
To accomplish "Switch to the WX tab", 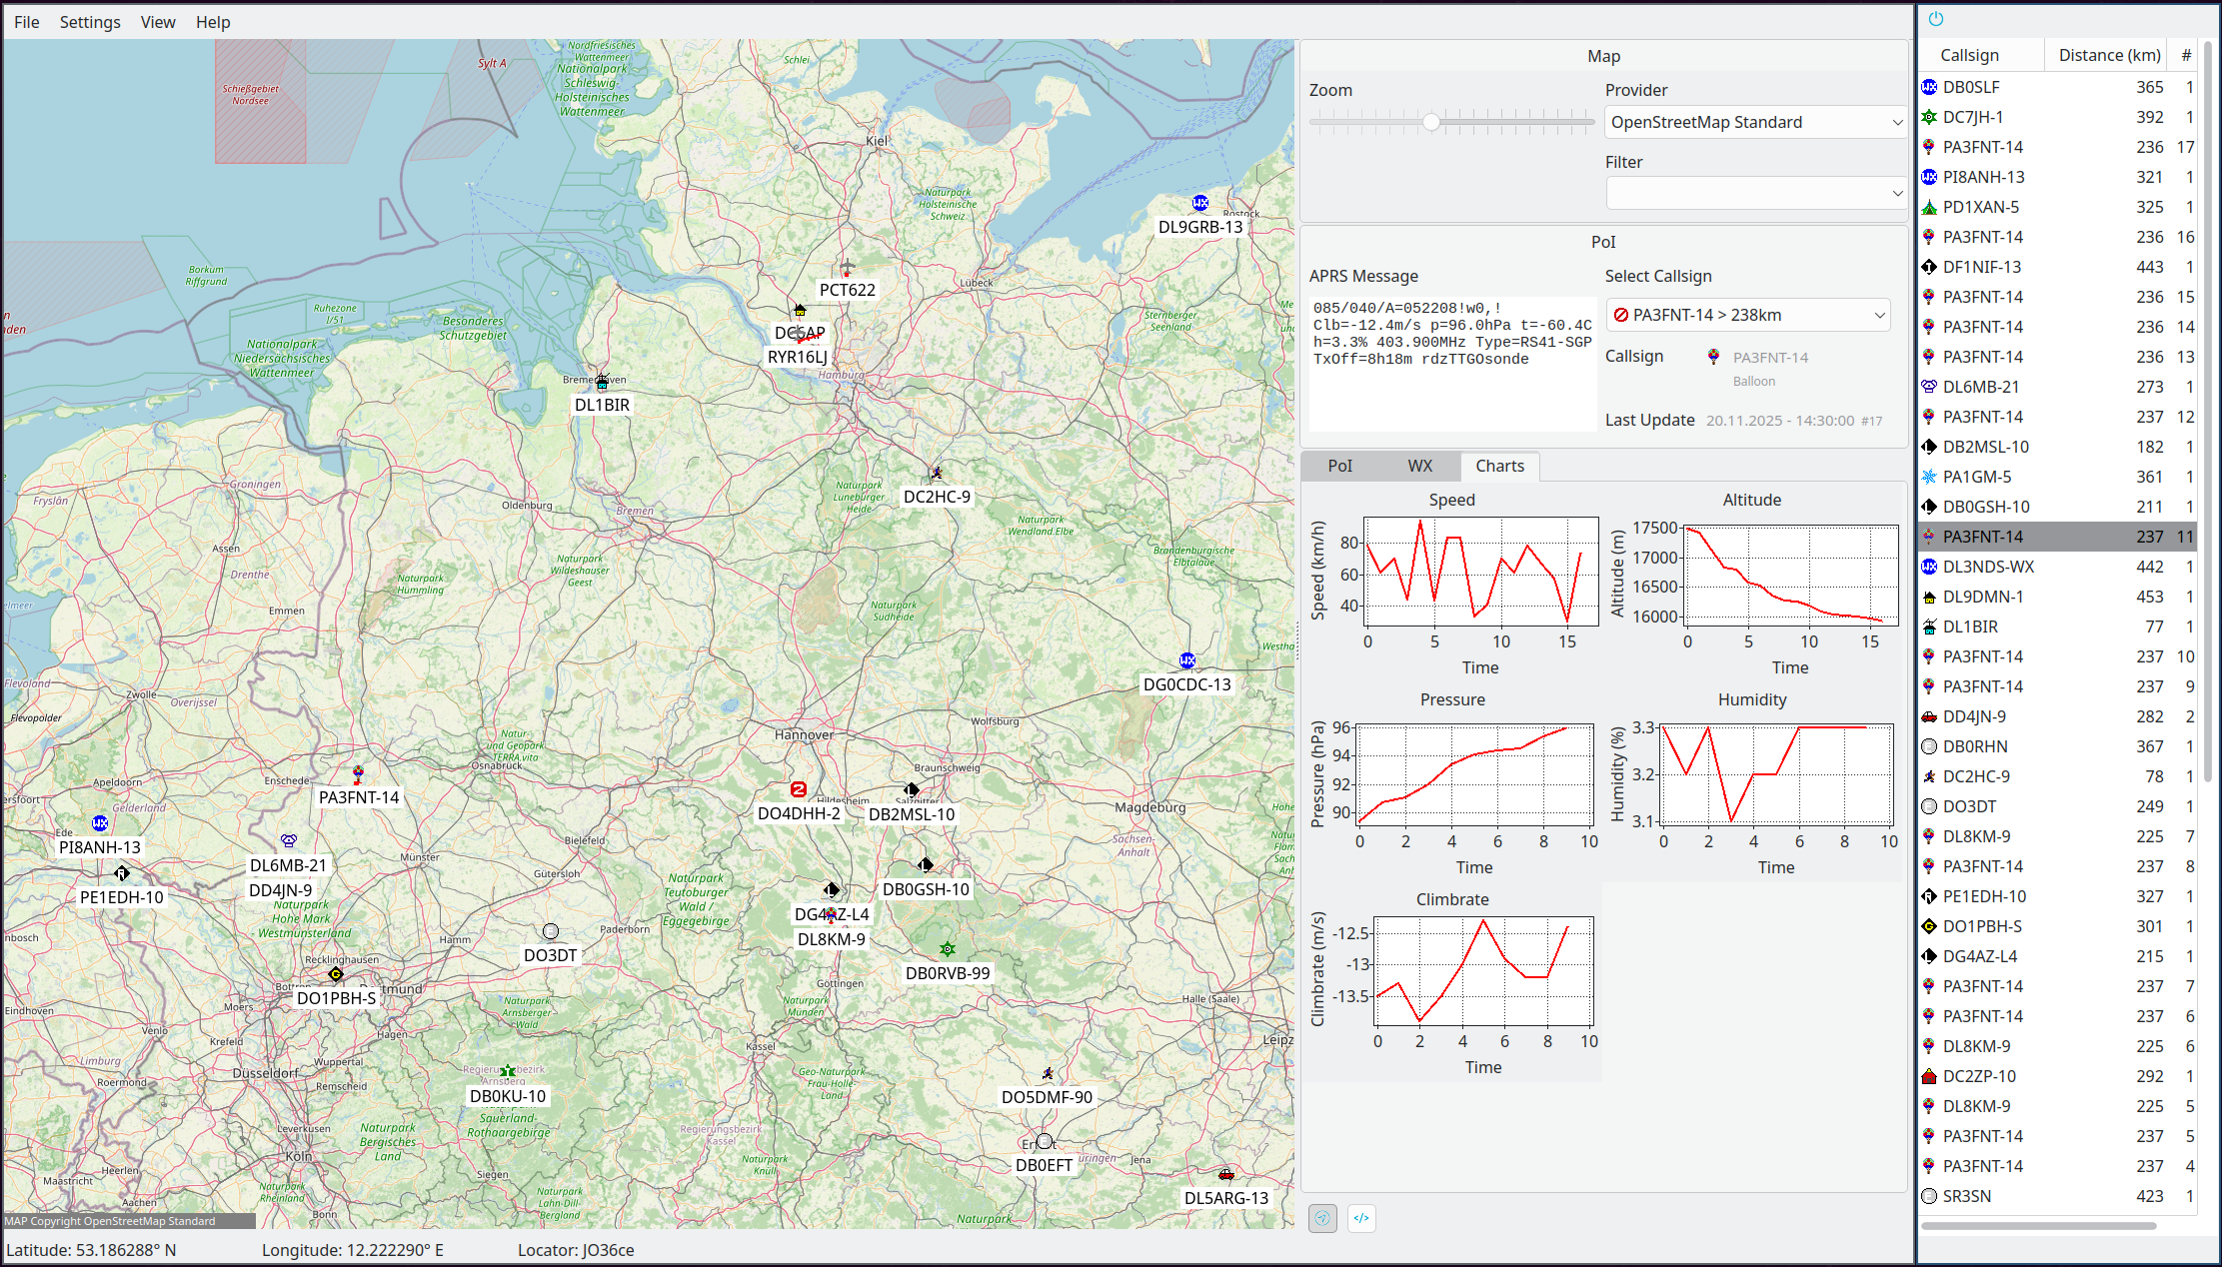I will (1419, 466).
